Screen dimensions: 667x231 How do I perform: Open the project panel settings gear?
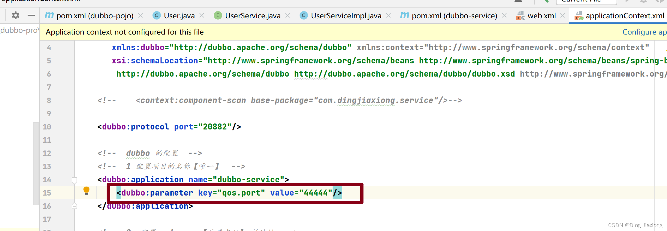coord(16,15)
